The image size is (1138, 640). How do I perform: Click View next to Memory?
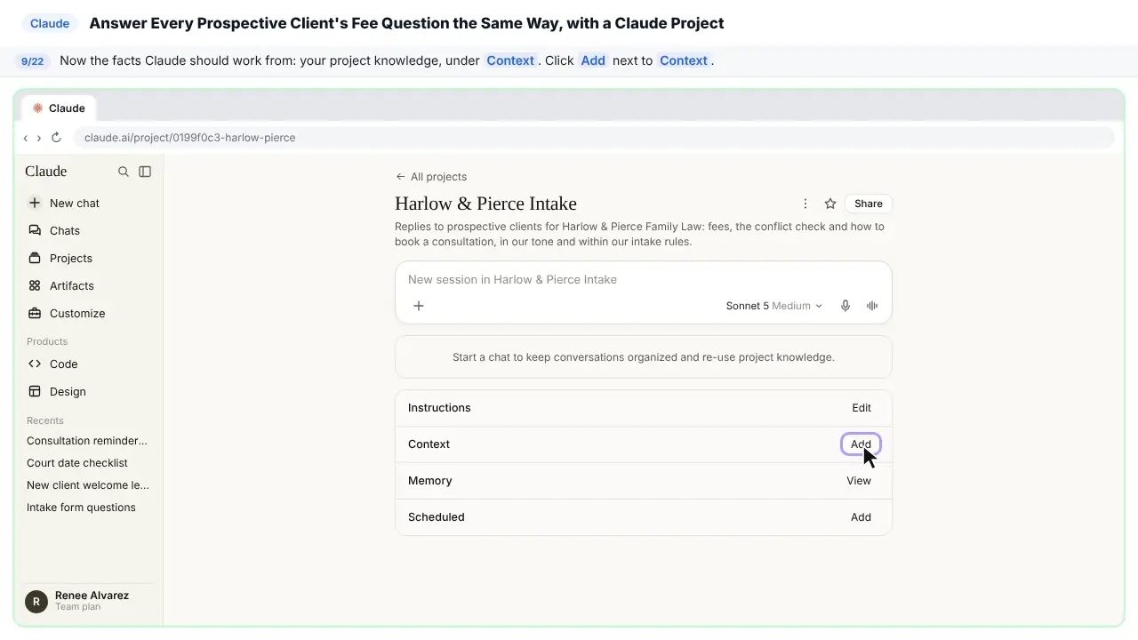[x=859, y=481]
